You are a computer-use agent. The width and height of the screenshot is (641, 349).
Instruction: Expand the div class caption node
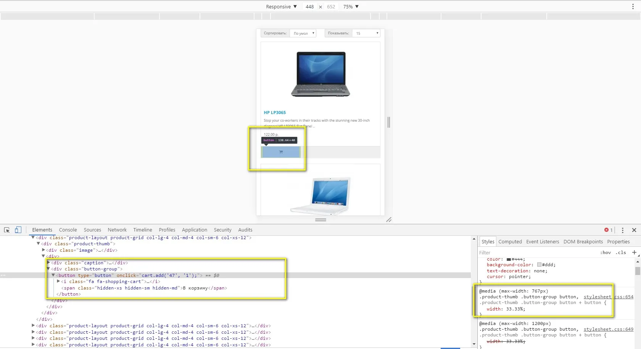(x=48, y=263)
